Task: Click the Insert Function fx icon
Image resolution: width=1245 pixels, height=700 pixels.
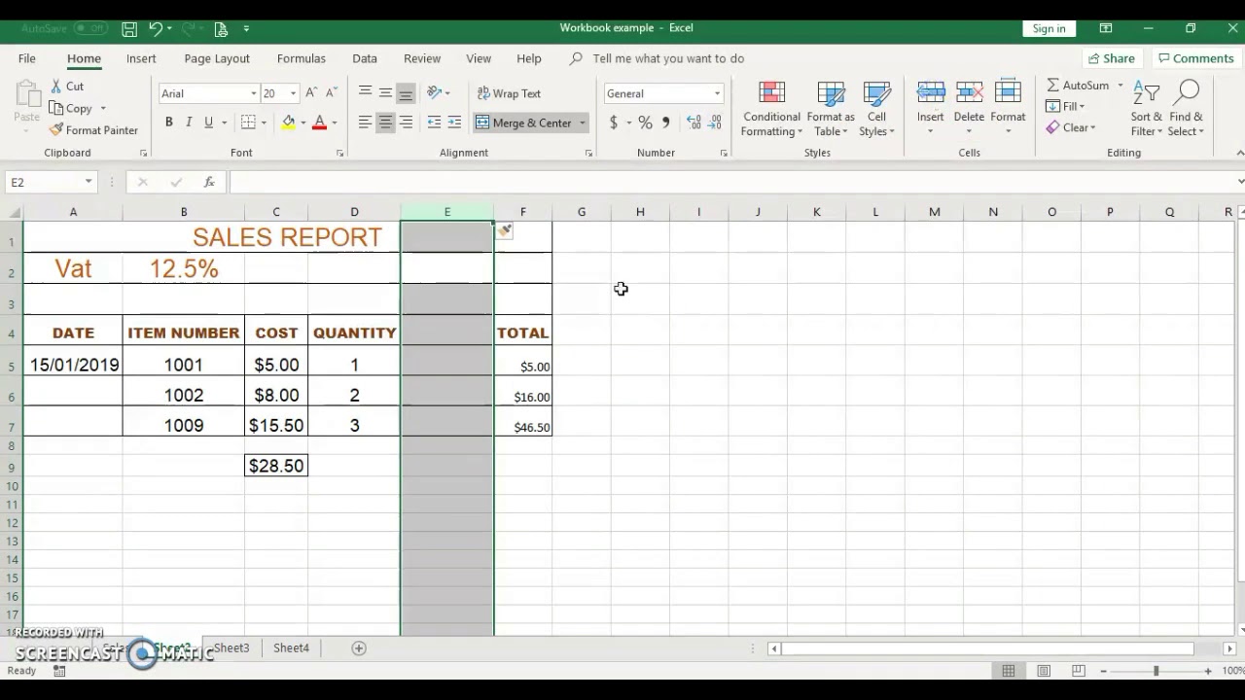Action: point(209,182)
